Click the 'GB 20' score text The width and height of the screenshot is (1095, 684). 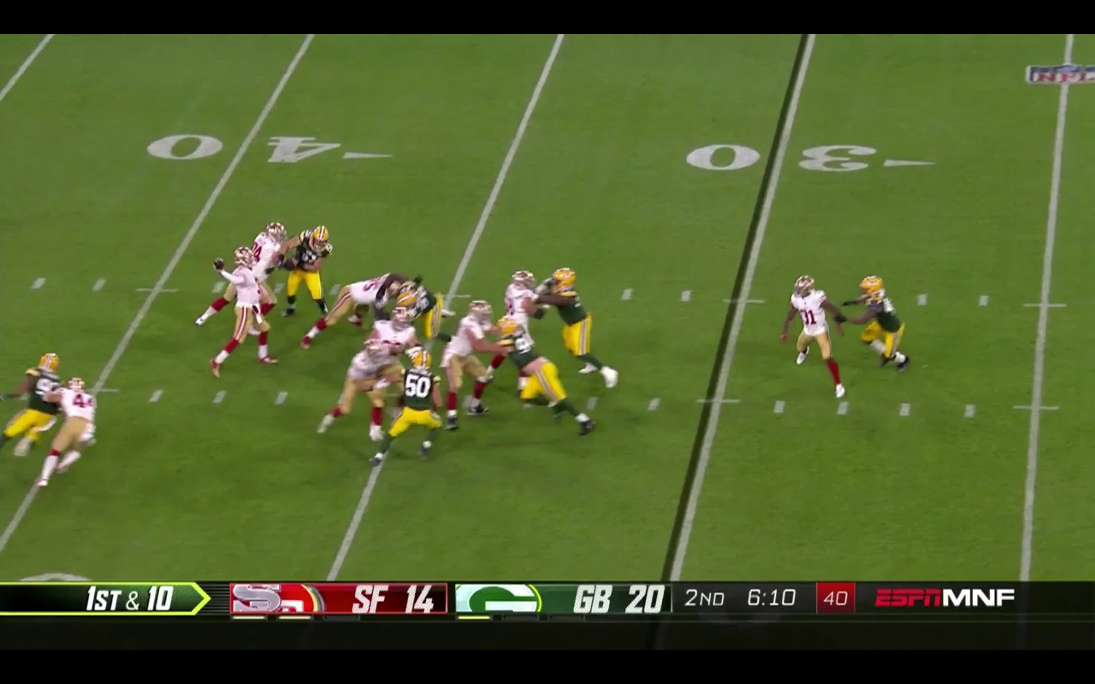coord(618,598)
